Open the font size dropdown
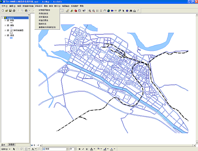 click(x=75, y=149)
